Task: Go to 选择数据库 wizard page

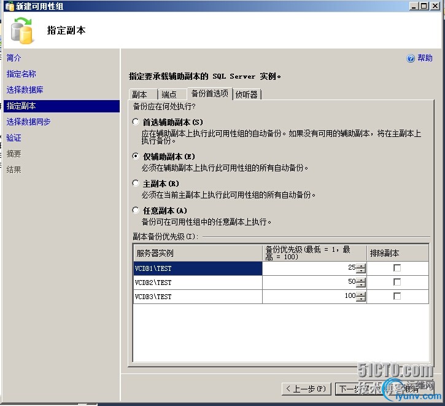Action: 25,90
